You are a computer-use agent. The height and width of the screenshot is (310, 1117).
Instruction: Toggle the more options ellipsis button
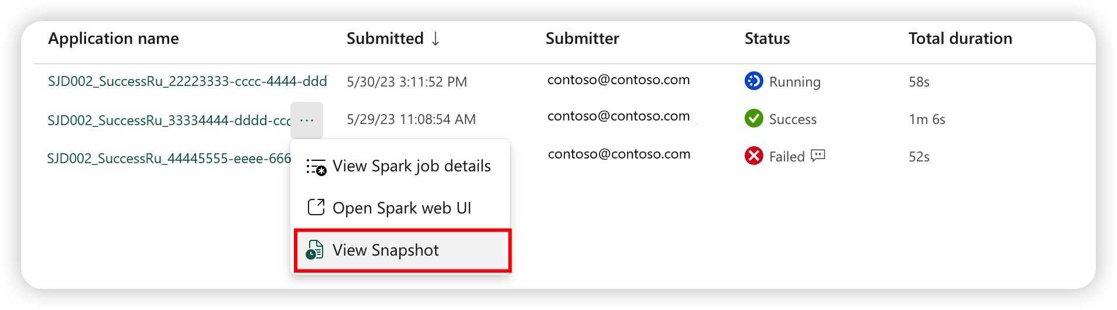307,120
